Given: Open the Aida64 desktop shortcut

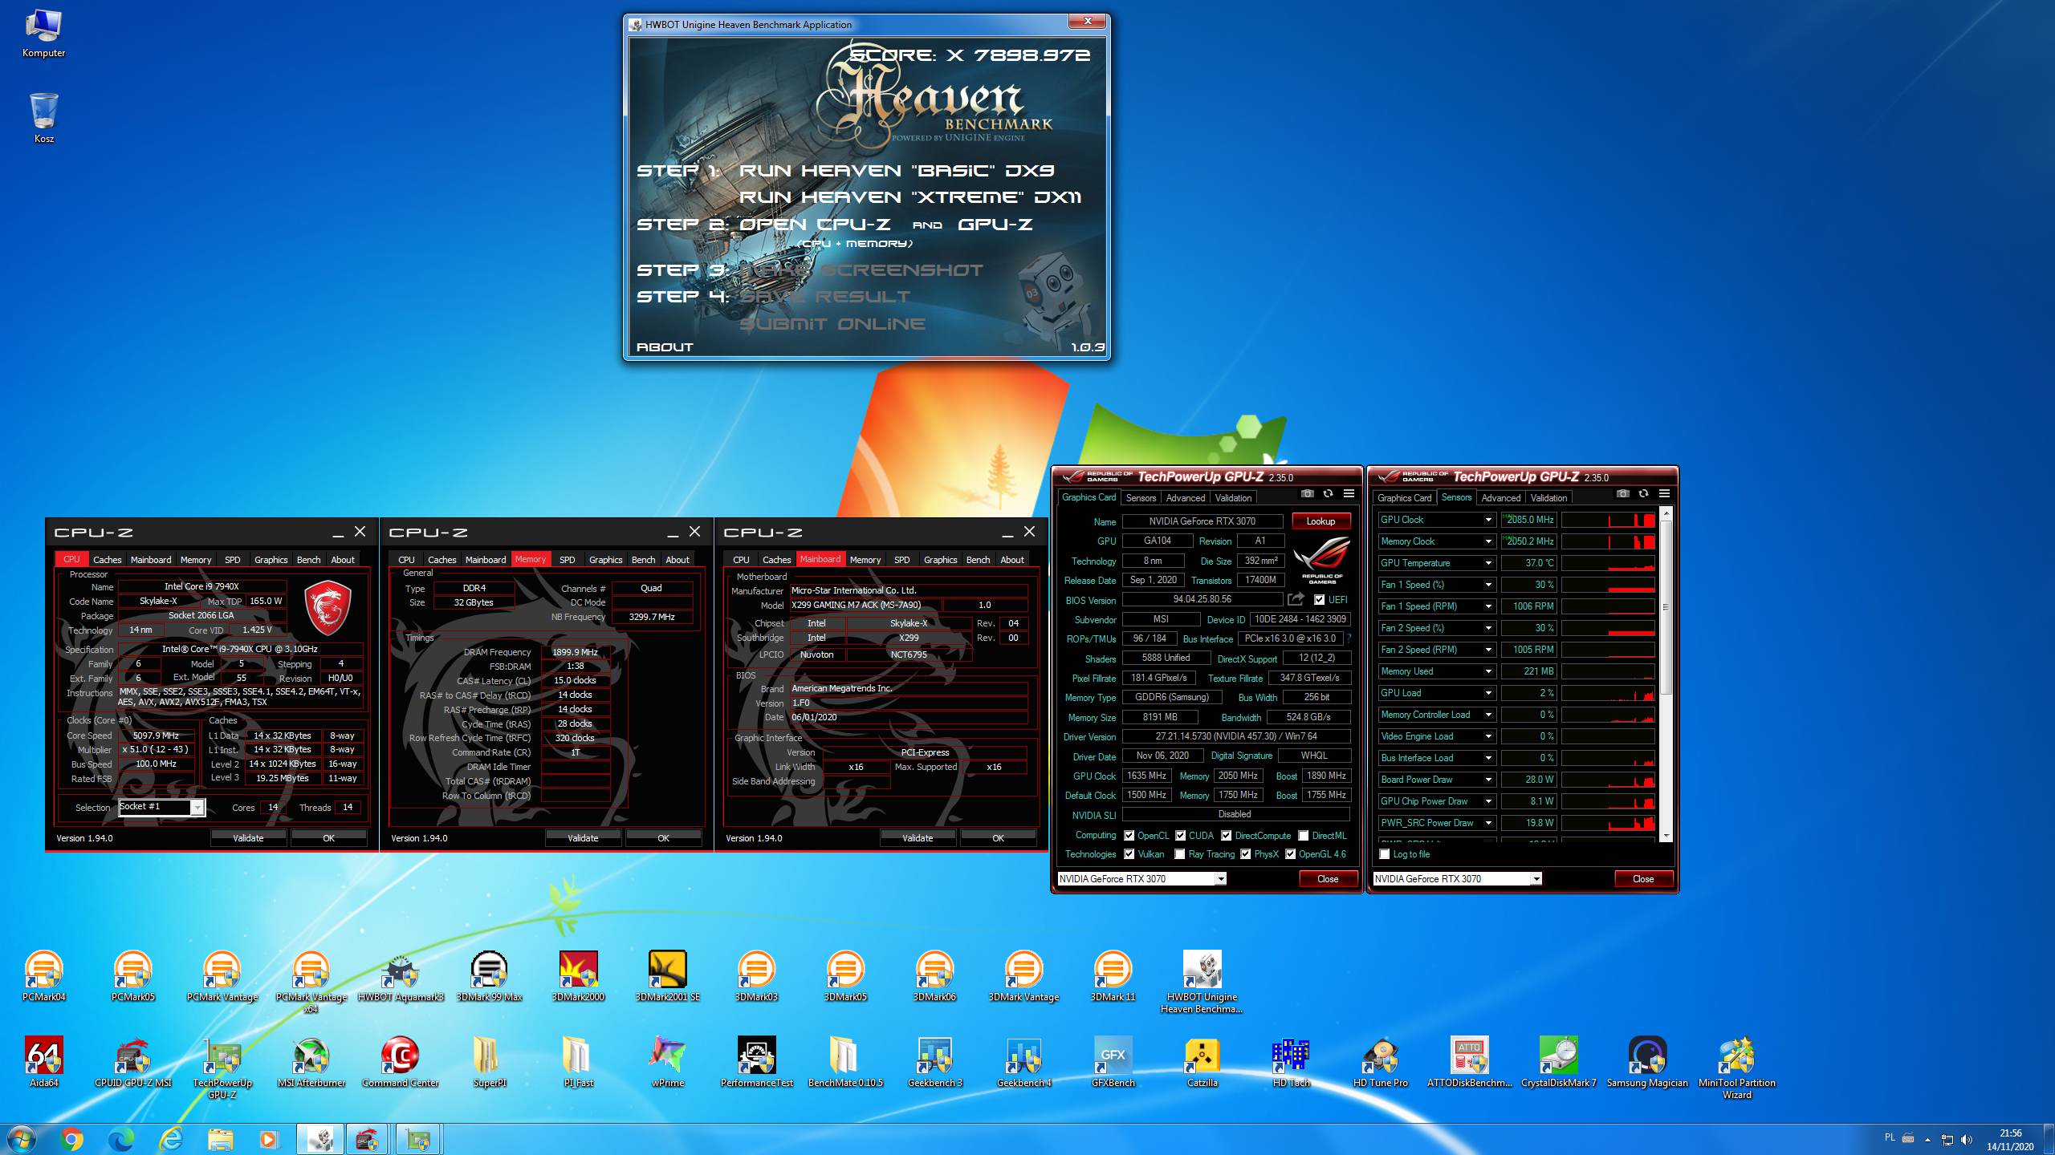Looking at the screenshot, I should click(x=43, y=1062).
